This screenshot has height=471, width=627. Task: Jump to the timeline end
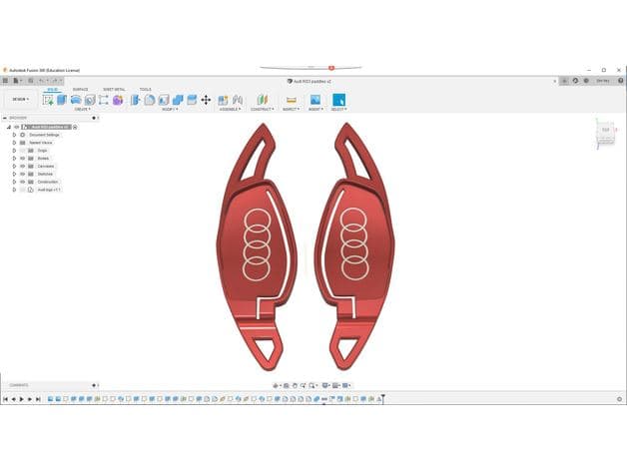point(38,399)
